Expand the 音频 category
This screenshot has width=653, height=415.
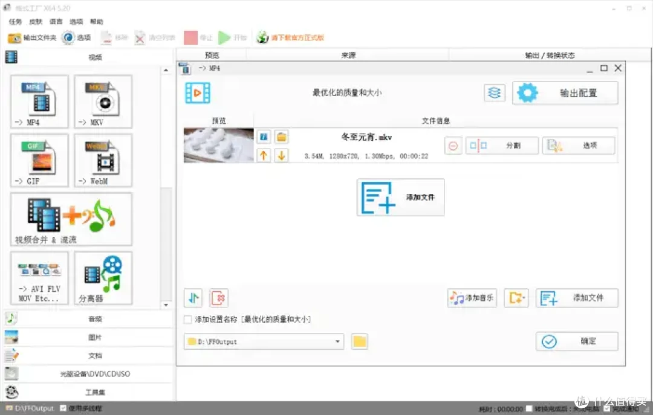coord(88,319)
